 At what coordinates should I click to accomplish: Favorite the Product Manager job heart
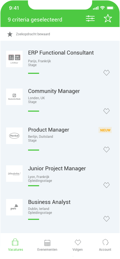107,150
